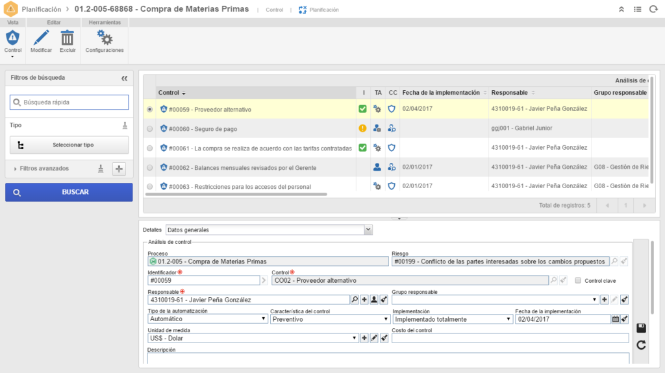Open the calendar for Fecha de la implementación

pos(616,319)
